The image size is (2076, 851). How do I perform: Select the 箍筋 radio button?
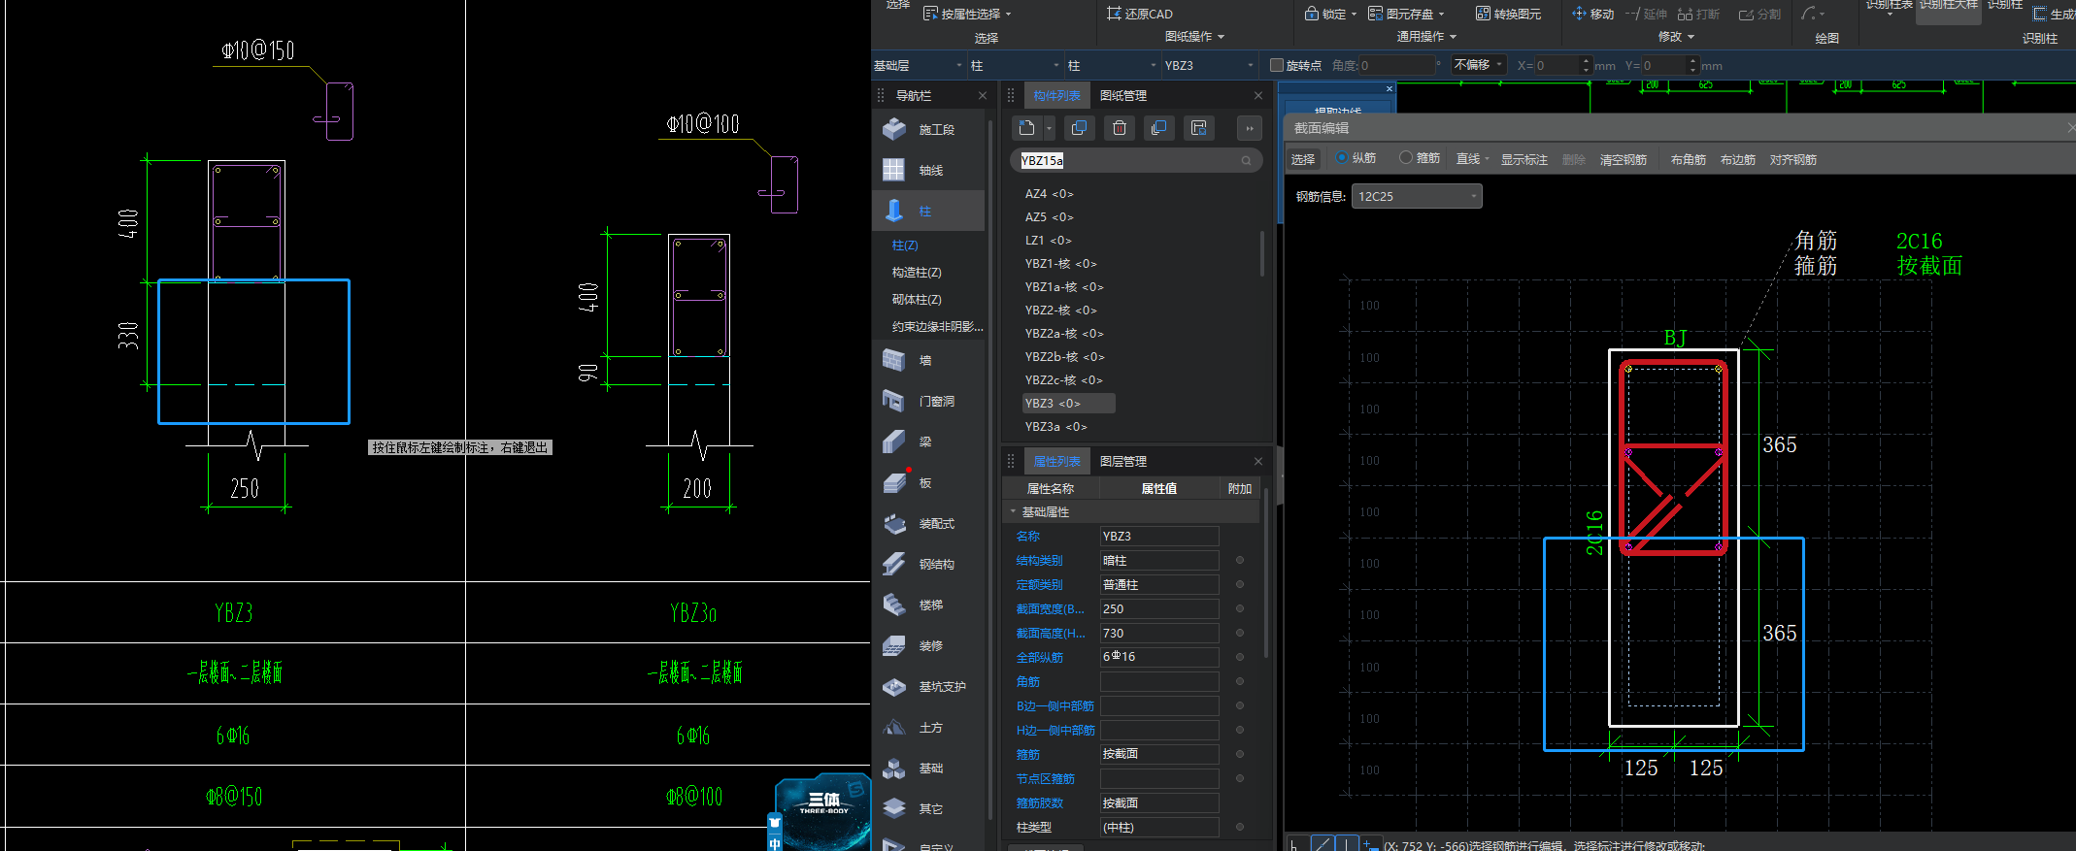(x=1405, y=157)
